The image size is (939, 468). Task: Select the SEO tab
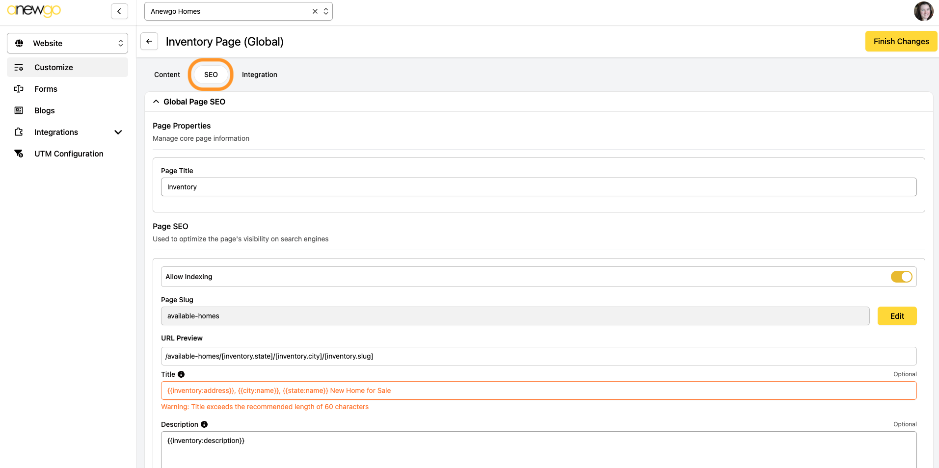211,75
